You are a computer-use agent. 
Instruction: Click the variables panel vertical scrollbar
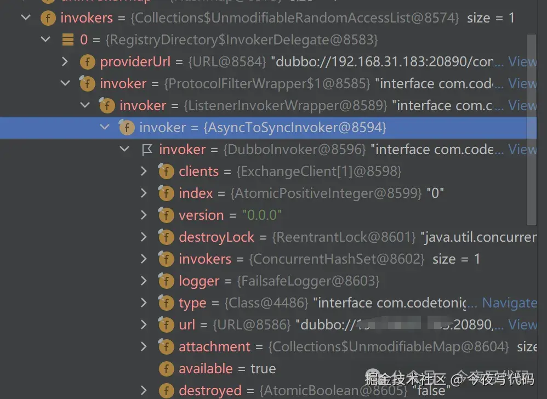tap(531, 130)
